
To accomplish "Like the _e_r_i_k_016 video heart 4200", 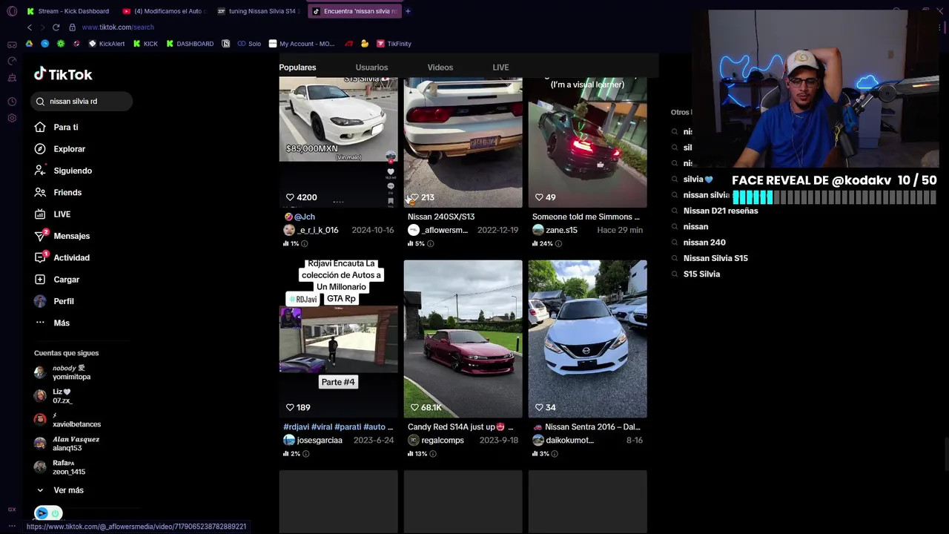I will (290, 197).
